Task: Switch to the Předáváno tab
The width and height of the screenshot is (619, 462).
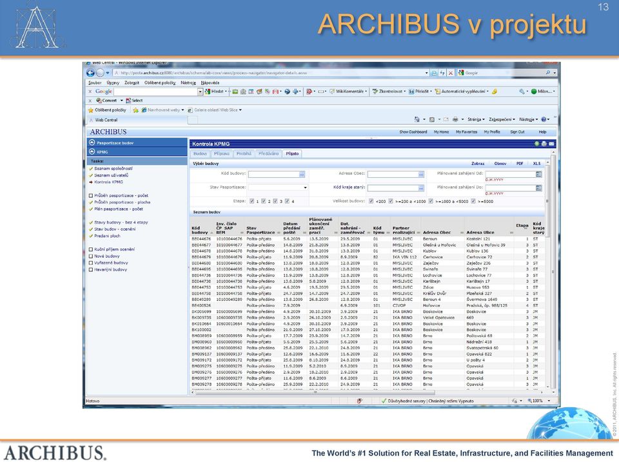Action: tap(268, 153)
